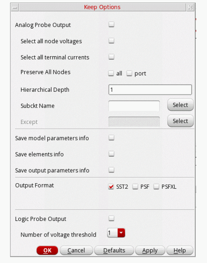The image size is (207, 263).
Task: Check Select all node voltages
Action: [112, 41]
